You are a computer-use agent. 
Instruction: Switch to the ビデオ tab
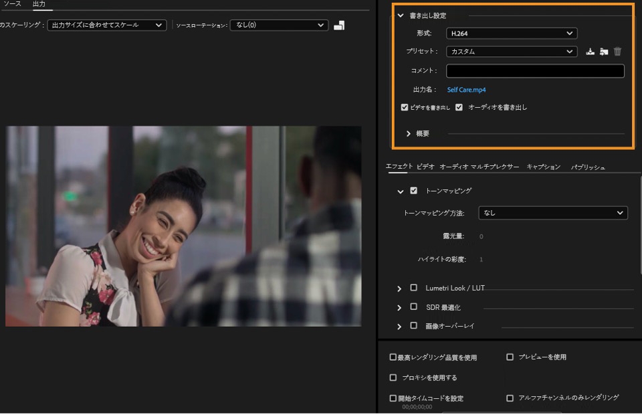click(425, 167)
